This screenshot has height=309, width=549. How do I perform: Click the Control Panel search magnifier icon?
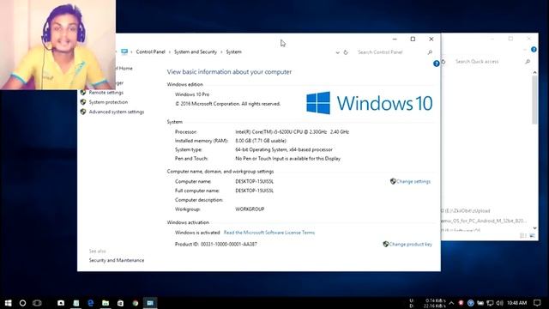pos(430,52)
